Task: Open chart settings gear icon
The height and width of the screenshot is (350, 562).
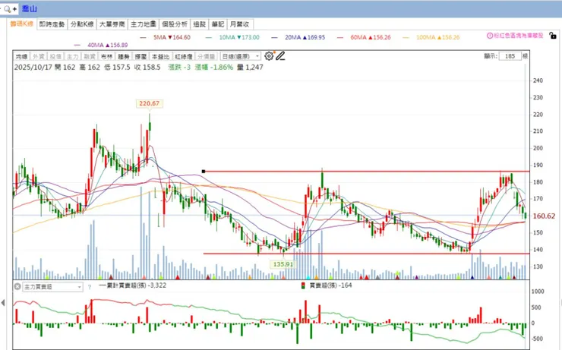Action: [x=269, y=56]
